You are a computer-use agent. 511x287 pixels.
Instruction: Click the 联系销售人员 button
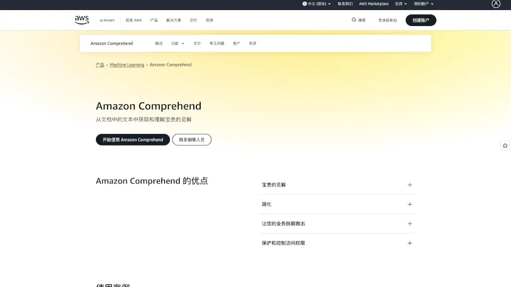pyautogui.click(x=192, y=140)
